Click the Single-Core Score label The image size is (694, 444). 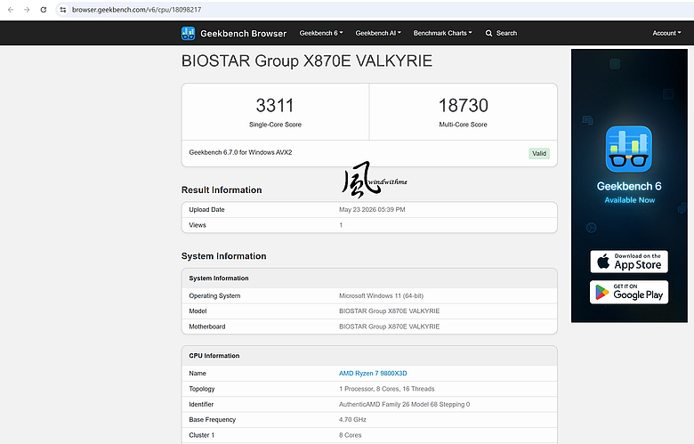[x=275, y=125]
